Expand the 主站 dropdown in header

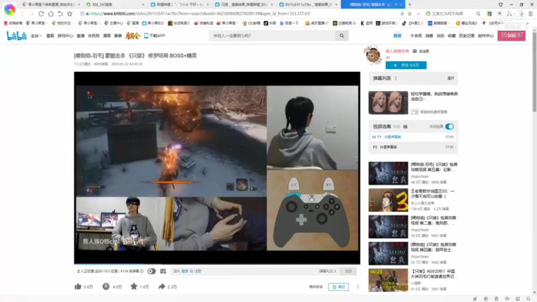click(x=36, y=36)
